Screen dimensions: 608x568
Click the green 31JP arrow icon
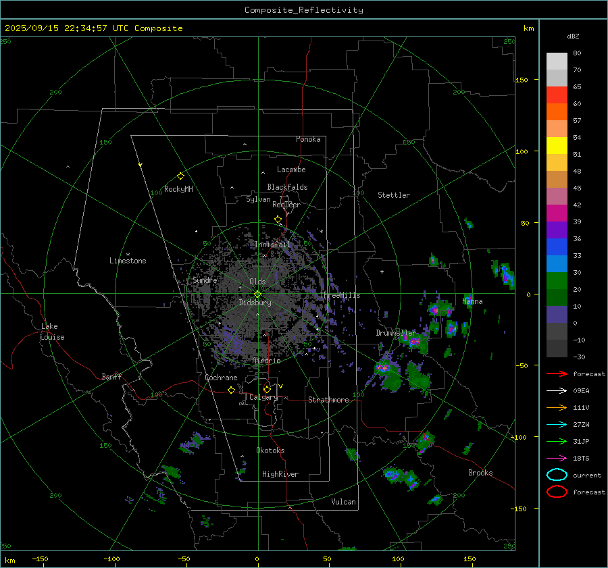coord(557,441)
